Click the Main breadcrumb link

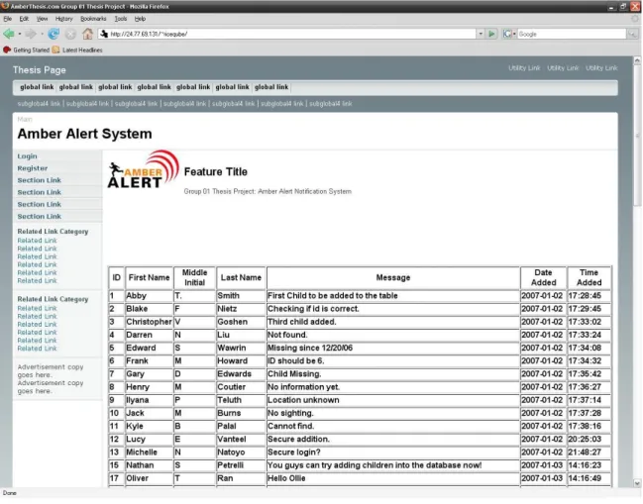coord(24,119)
